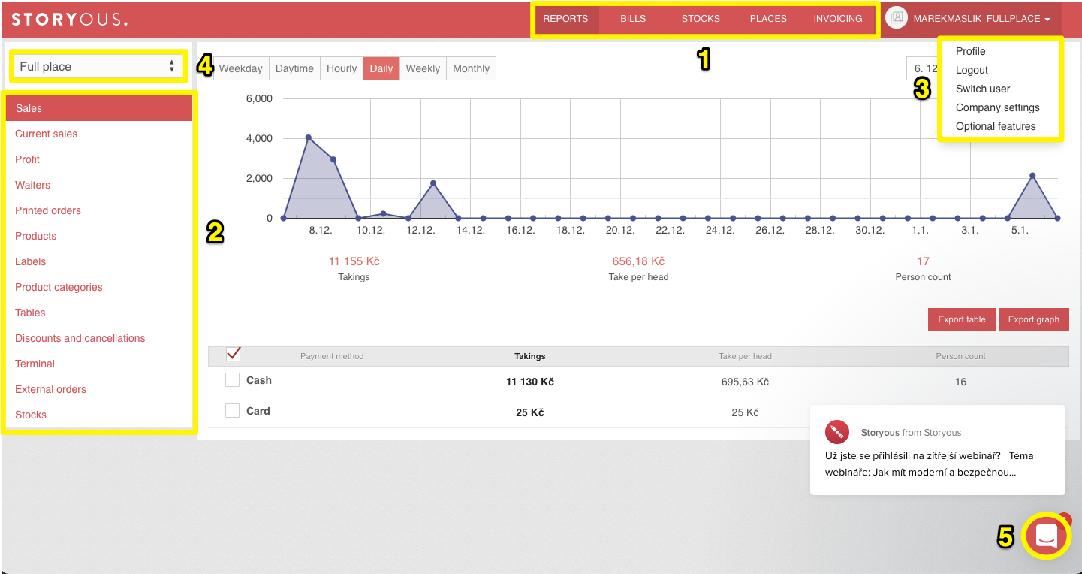Image resolution: width=1082 pixels, height=574 pixels.
Task: Switch the graph to Monthly view
Action: 471,68
